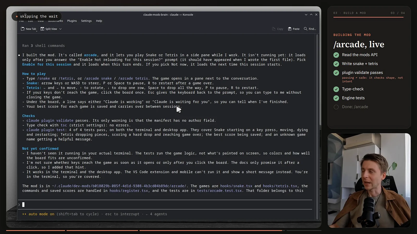Click the 'hooks/tetris.tsx' file path
The image size is (417, 234).
coord(280,186)
